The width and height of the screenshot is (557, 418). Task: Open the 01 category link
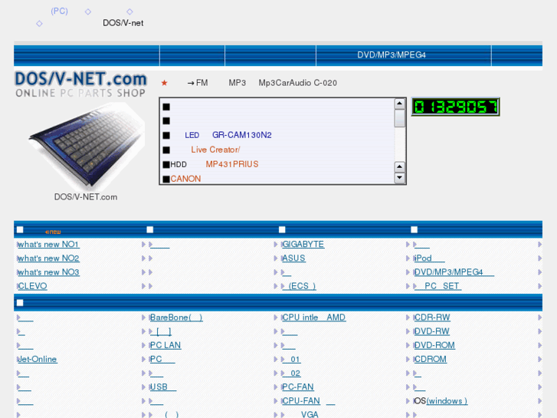[292, 359]
